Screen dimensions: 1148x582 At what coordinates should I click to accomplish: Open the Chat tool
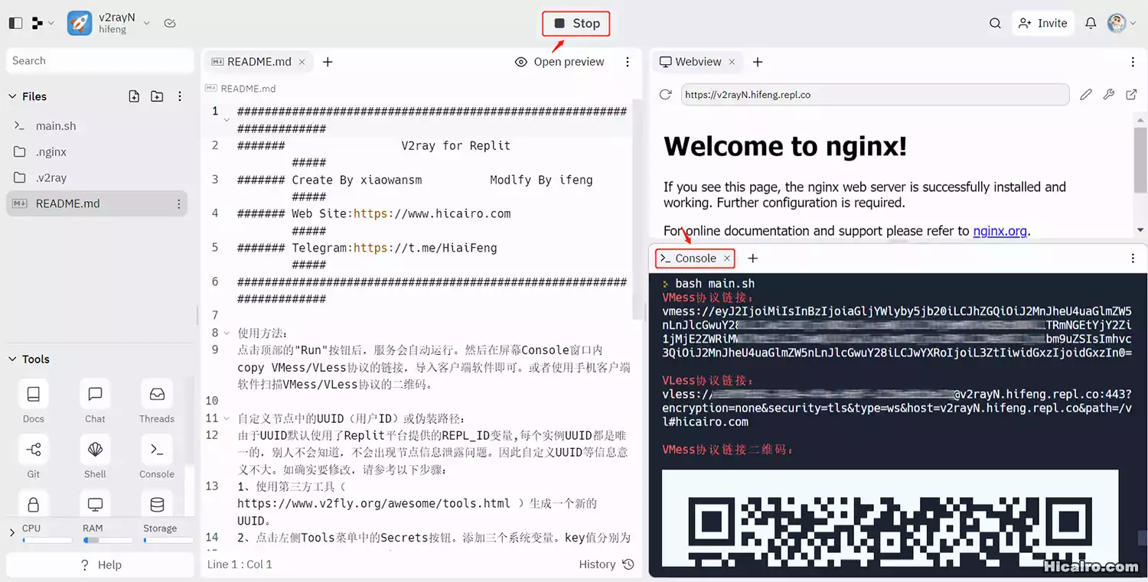tap(94, 402)
